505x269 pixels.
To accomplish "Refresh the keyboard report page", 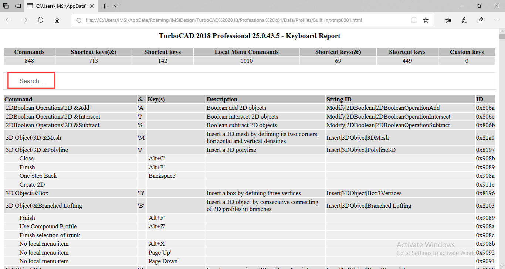I will click(x=41, y=20).
